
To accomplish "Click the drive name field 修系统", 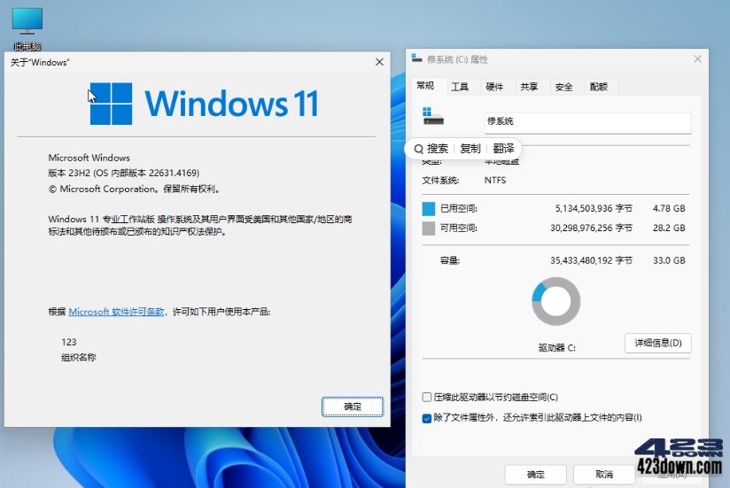I will pos(587,123).
